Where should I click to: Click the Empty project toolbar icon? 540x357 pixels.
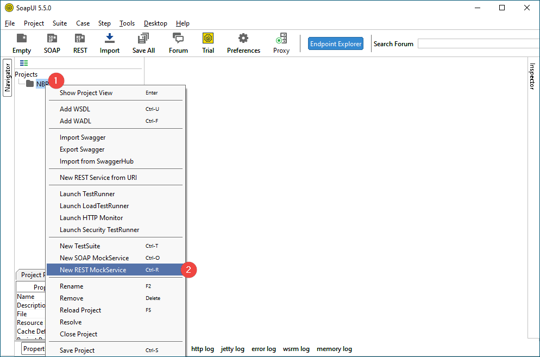click(21, 38)
